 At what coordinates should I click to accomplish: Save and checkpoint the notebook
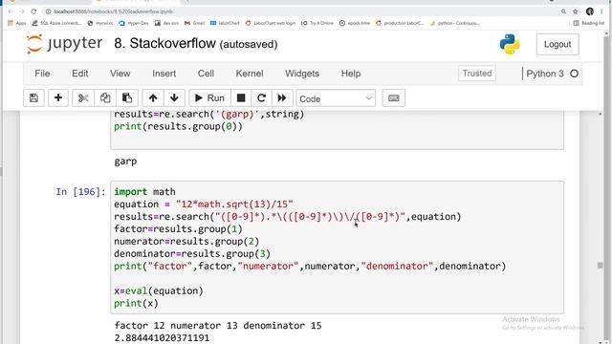point(33,97)
